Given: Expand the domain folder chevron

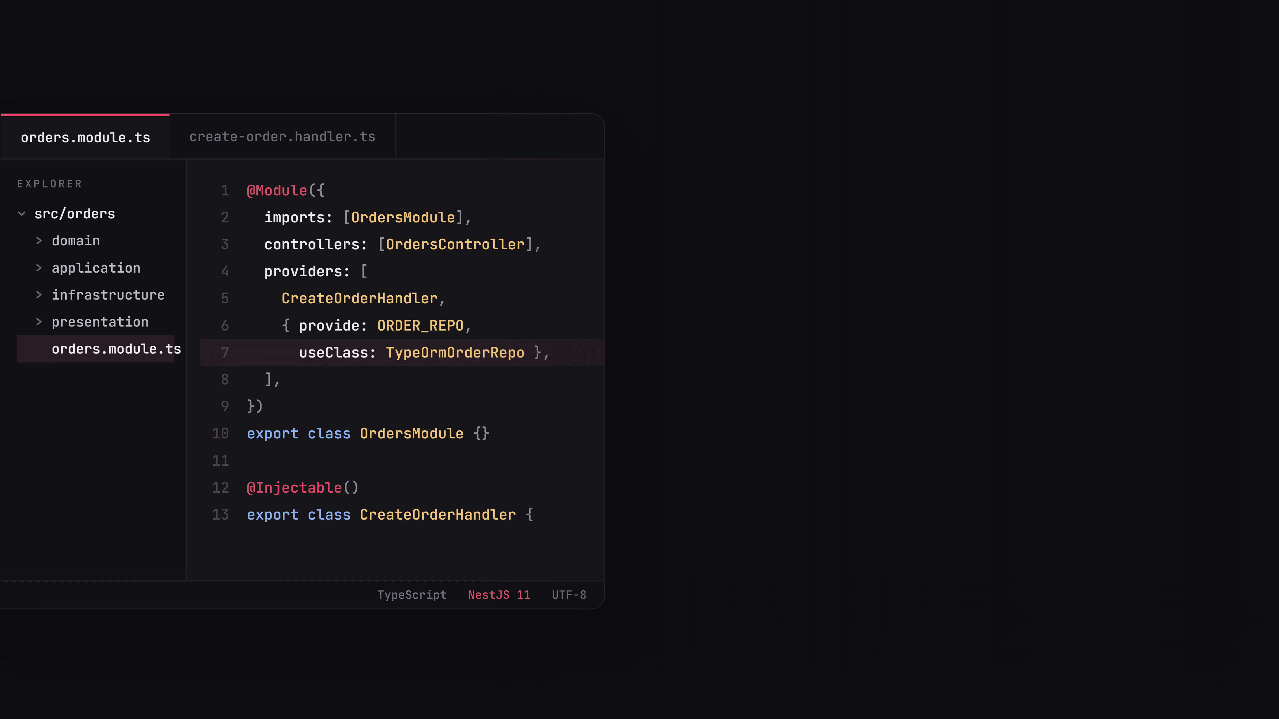Looking at the screenshot, I should (x=39, y=241).
